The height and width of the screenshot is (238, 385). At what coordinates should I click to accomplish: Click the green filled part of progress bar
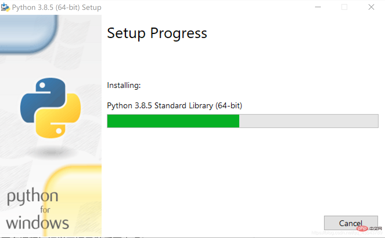tap(173, 121)
